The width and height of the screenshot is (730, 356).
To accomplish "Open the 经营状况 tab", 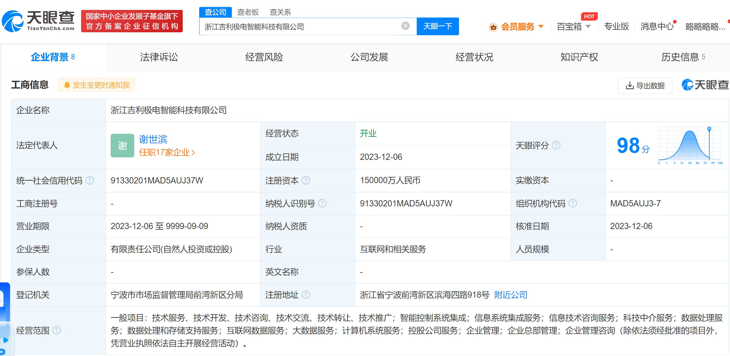I will [x=474, y=57].
